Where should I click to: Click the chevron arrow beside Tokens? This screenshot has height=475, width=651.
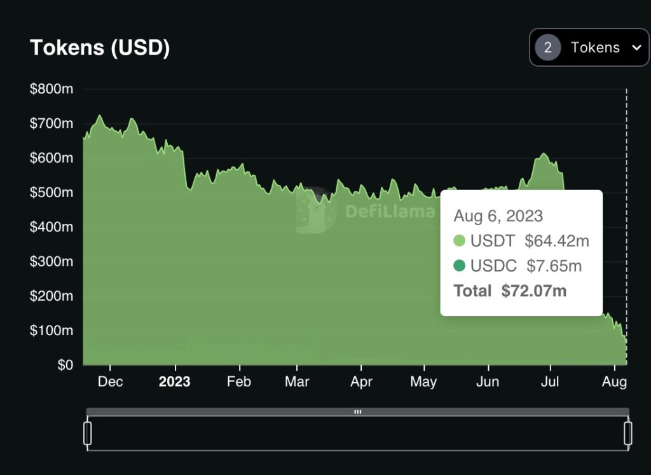(636, 48)
